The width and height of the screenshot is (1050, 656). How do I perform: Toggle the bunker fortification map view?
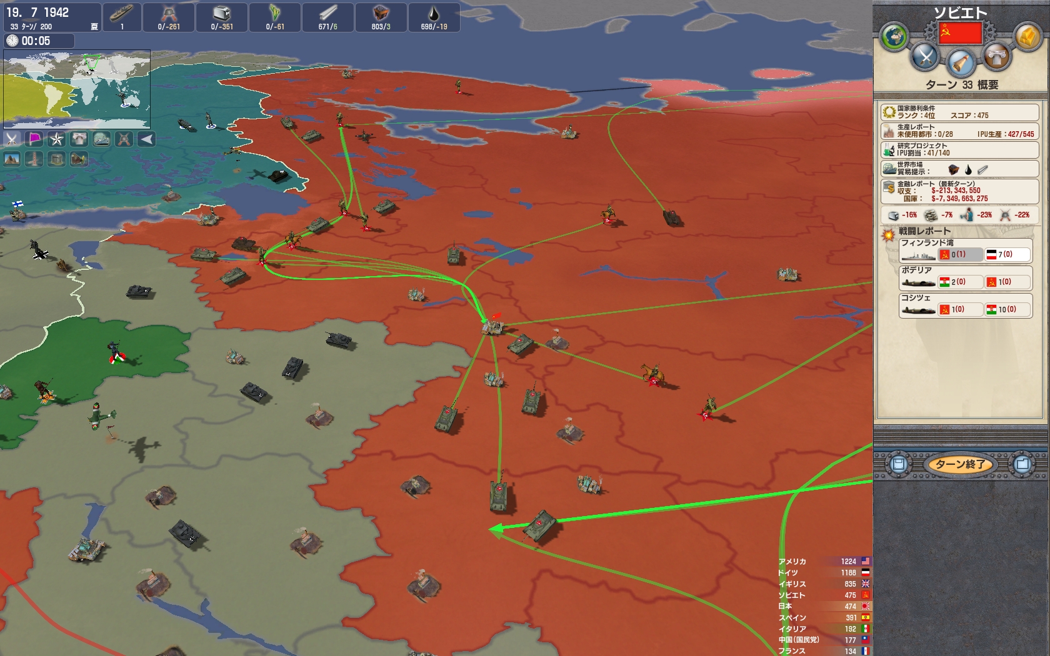[57, 159]
